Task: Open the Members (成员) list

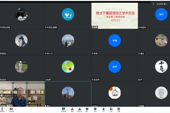Action: tap(80, 109)
